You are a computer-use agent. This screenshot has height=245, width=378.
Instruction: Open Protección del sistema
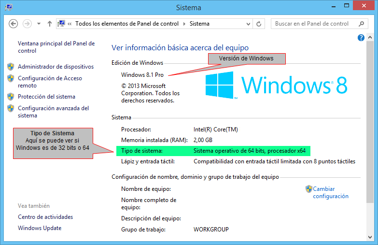[x=46, y=97]
